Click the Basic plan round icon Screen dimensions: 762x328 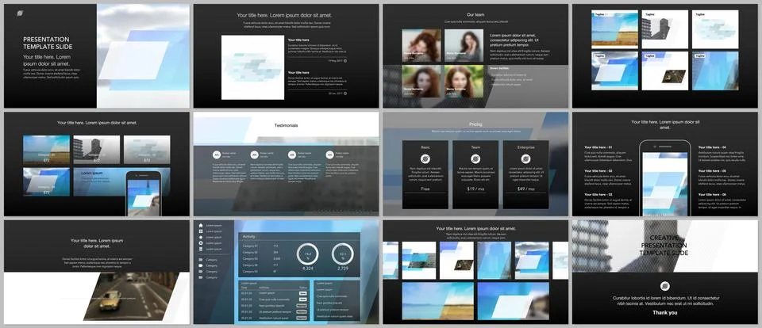point(425,158)
